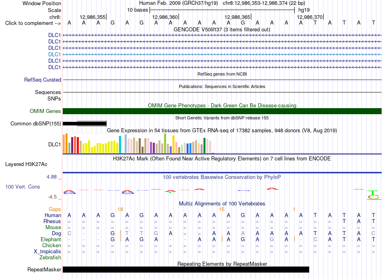Click the X_tropicalis species row label
Viewport: 382px width, 279px height.
[x=47, y=252]
